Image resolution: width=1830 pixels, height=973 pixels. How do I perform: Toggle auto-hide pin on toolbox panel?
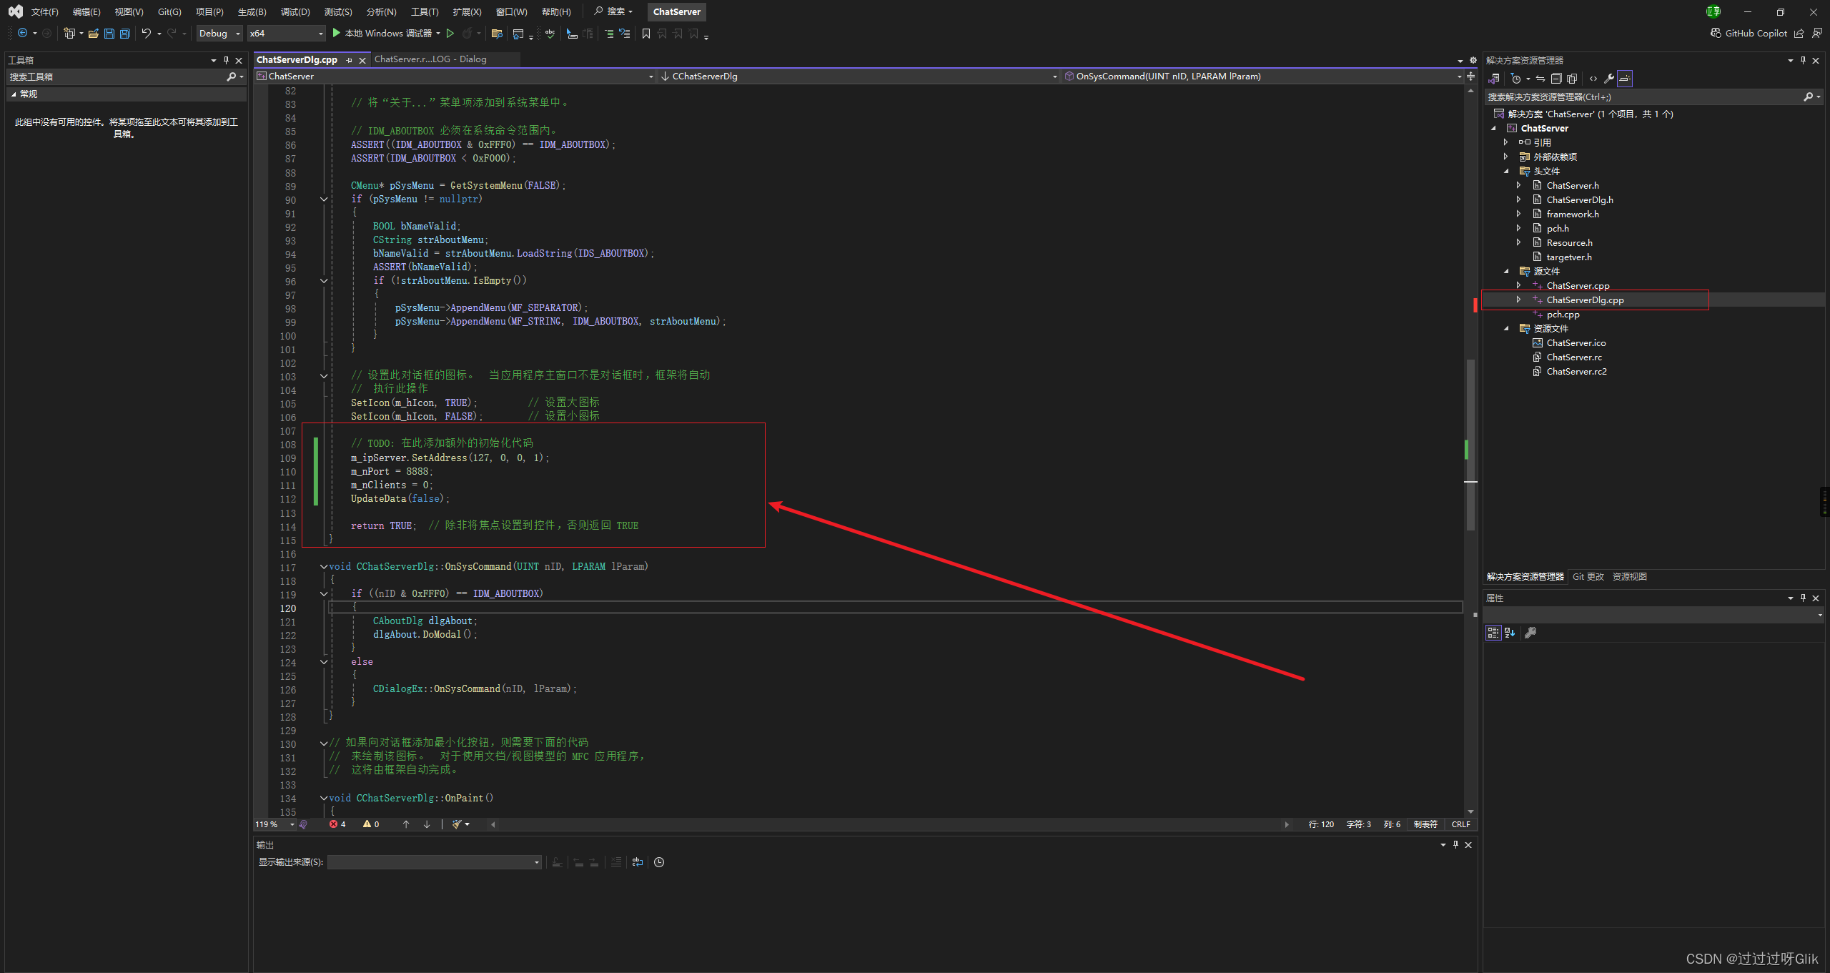click(226, 60)
